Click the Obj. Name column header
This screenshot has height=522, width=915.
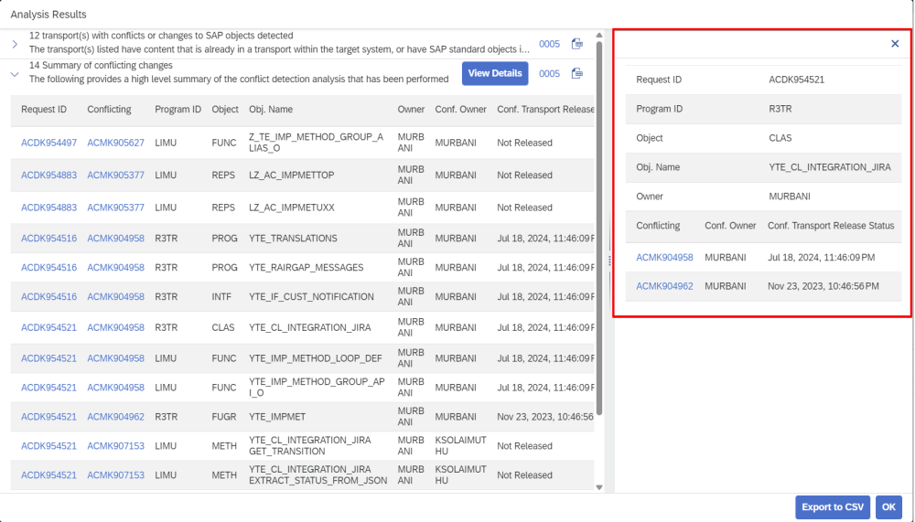271,109
